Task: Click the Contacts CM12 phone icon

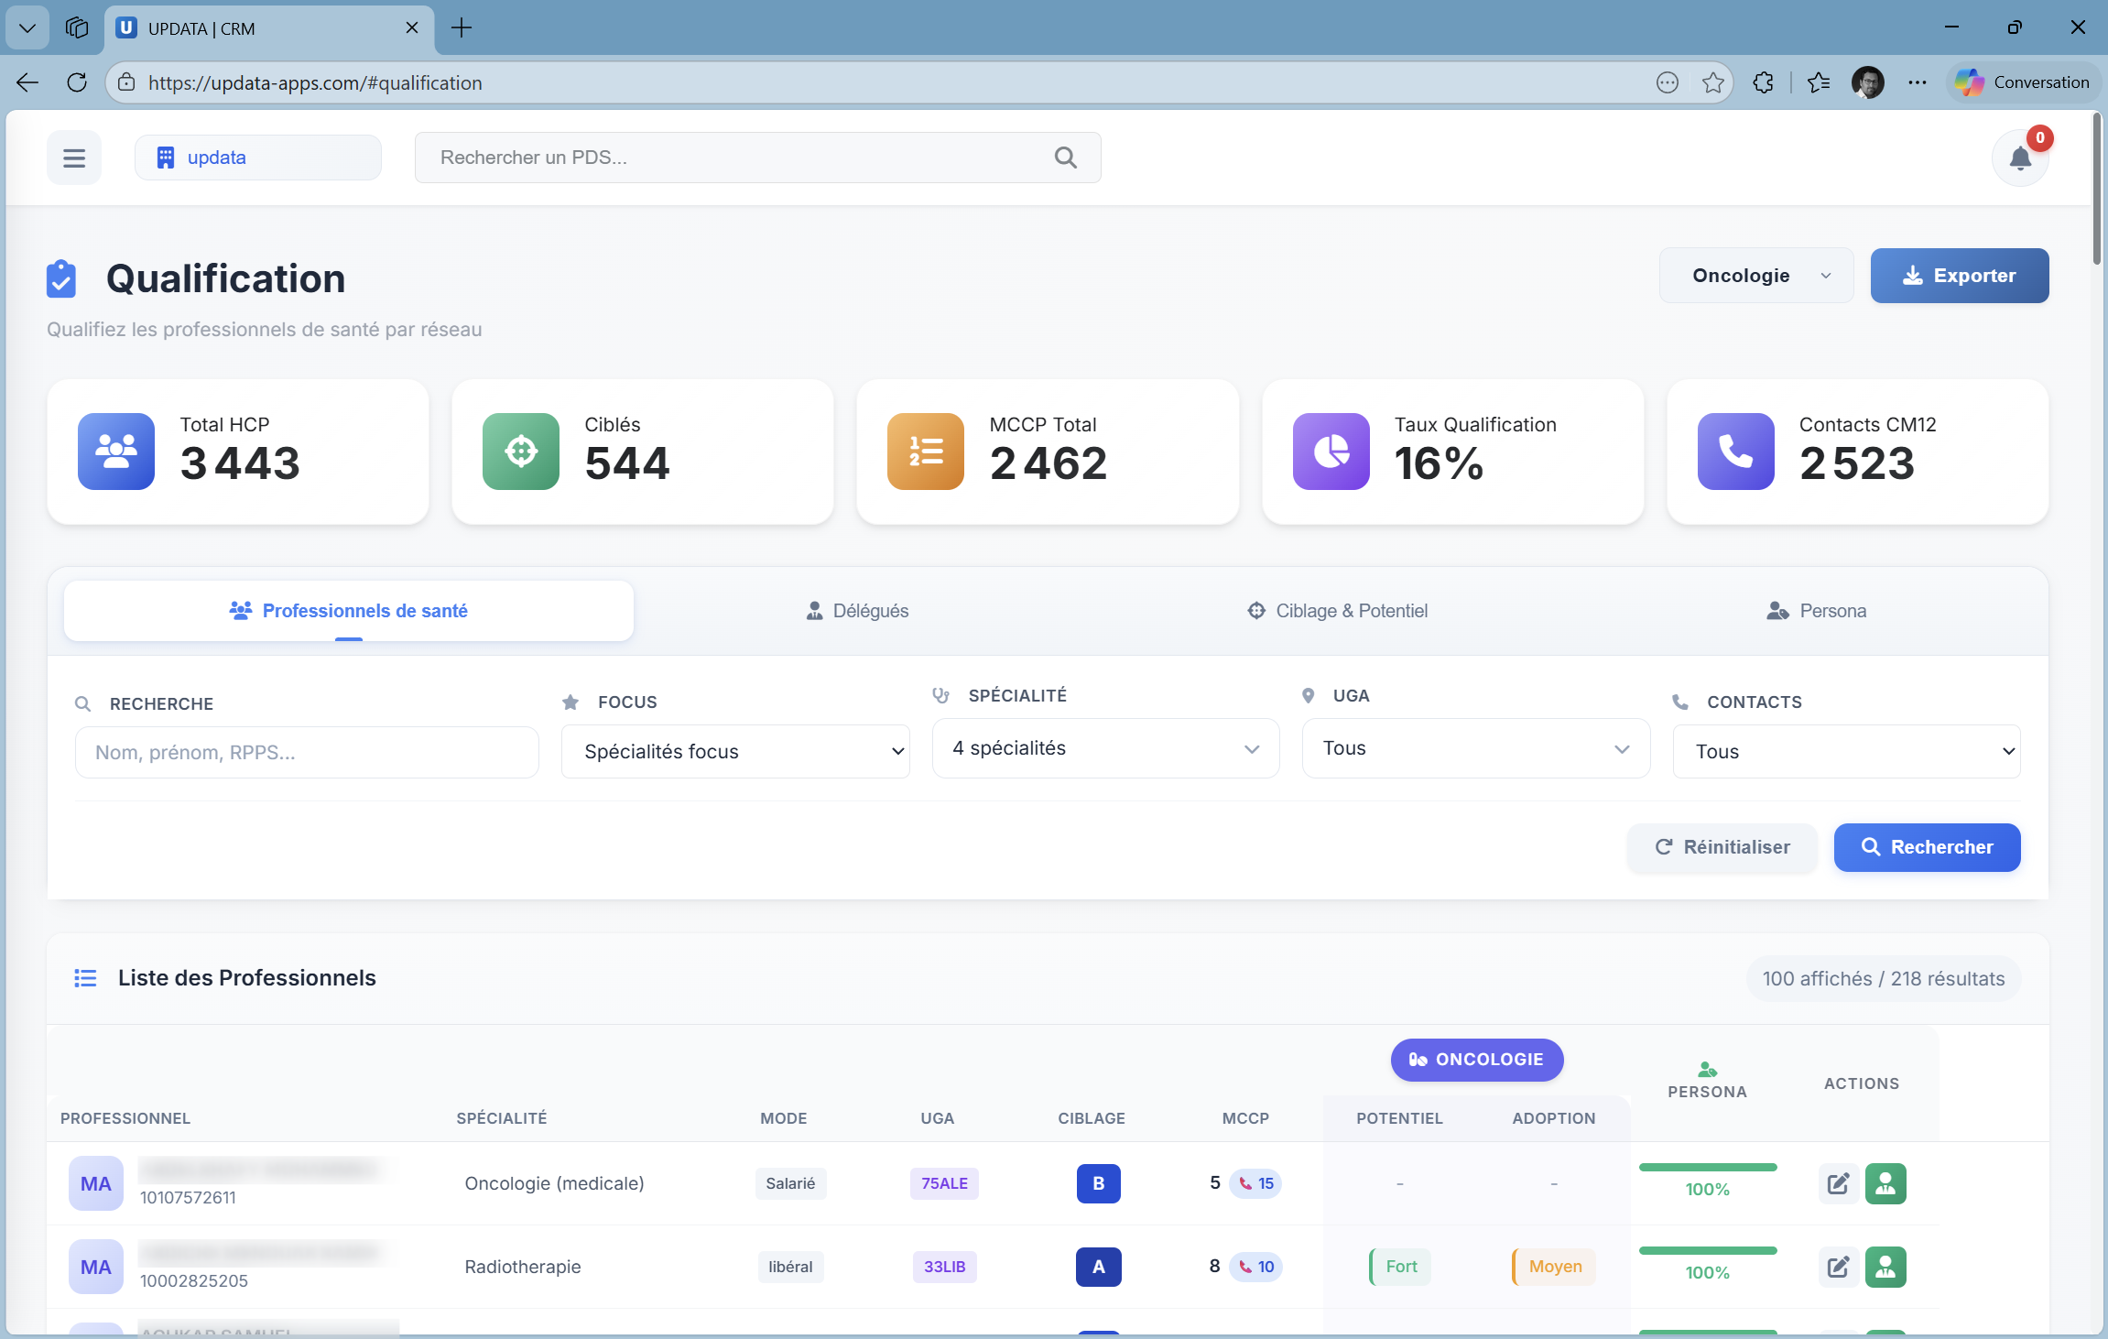Action: (1735, 452)
